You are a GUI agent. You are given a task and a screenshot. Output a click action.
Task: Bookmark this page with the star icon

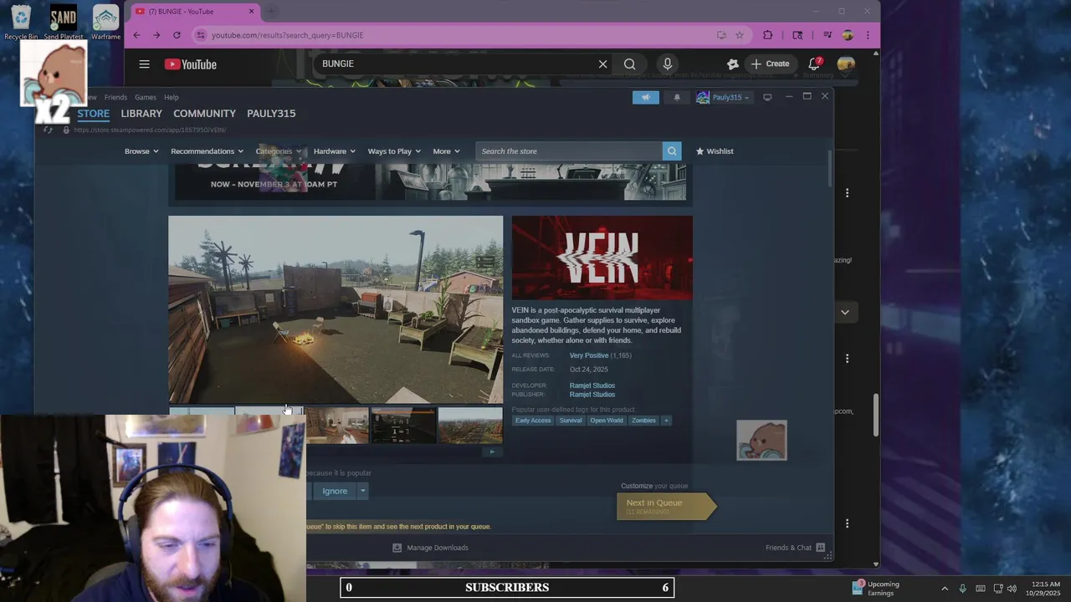[740, 35]
